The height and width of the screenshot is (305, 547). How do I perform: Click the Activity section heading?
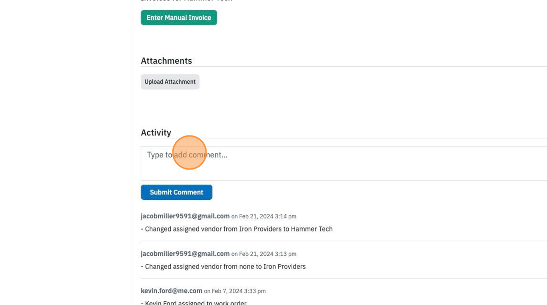pyautogui.click(x=156, y=133)
